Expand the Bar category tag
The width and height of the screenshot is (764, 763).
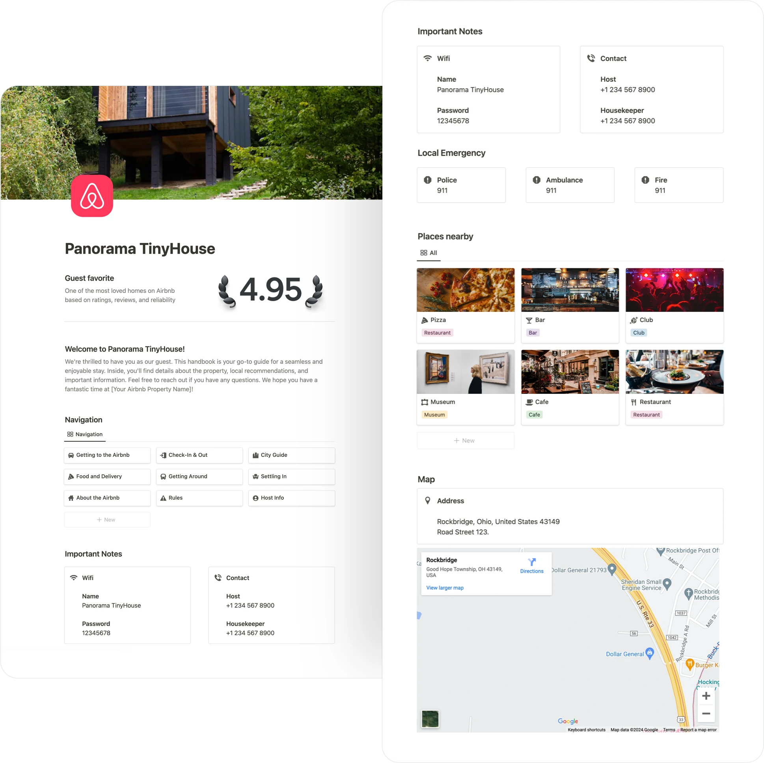coord(533,333)
